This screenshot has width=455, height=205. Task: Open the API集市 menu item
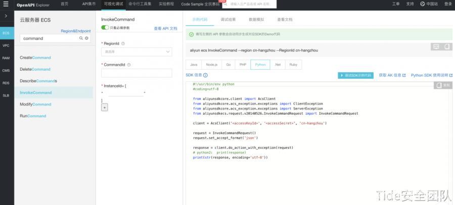(88, 4)
